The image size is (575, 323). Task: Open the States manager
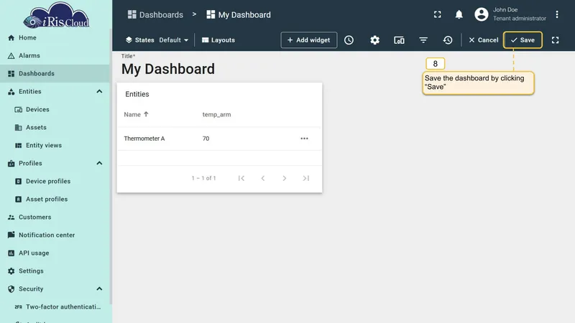(x=139, y=40)
